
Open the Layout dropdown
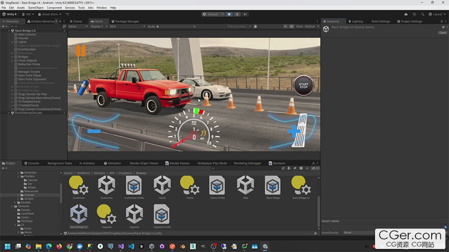pyautogui.click(x=437, y=14)
